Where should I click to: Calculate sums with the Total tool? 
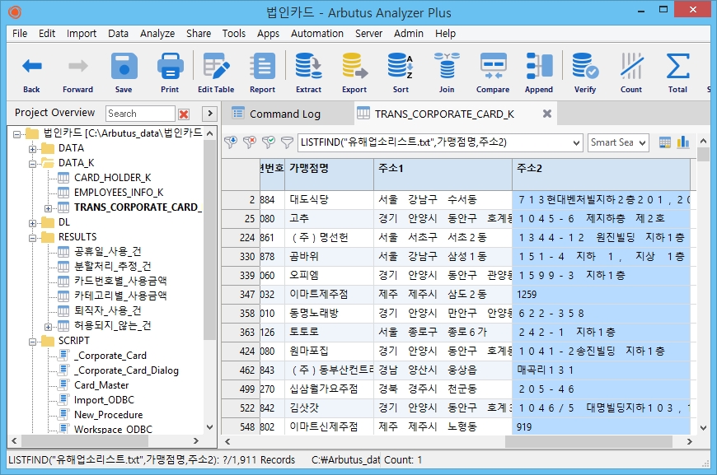coord(677,72)
